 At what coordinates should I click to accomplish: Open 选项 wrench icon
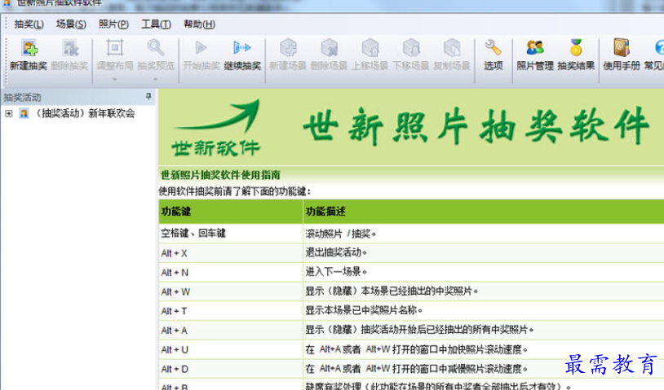coord(493,48)
